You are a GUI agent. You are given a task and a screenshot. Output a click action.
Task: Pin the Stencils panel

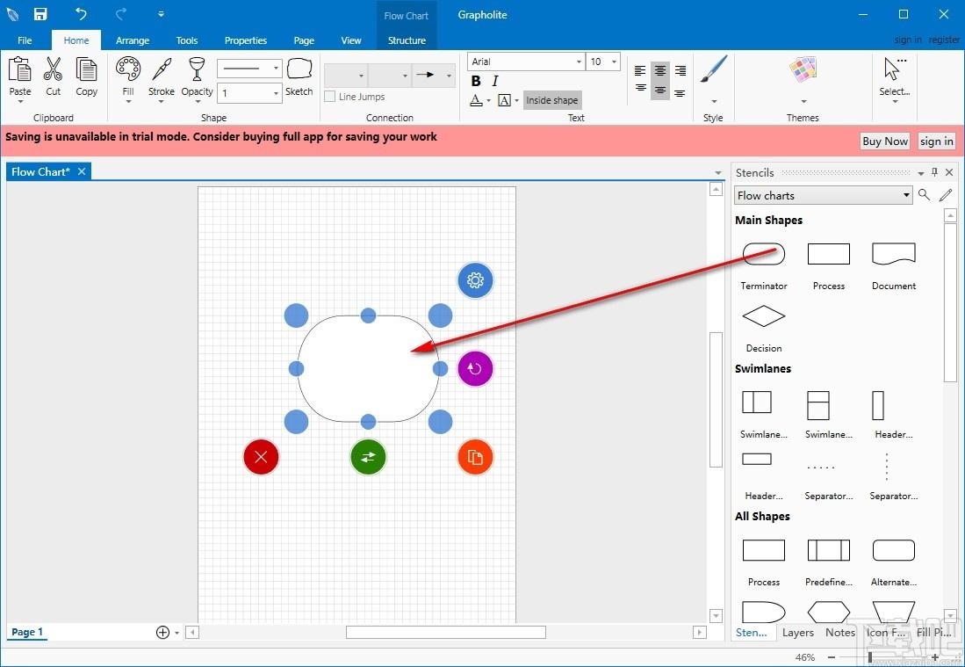(x=935, y=172)
